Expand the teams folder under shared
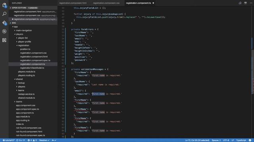Screen dimensions: 254x142 (x=21, y=90)
